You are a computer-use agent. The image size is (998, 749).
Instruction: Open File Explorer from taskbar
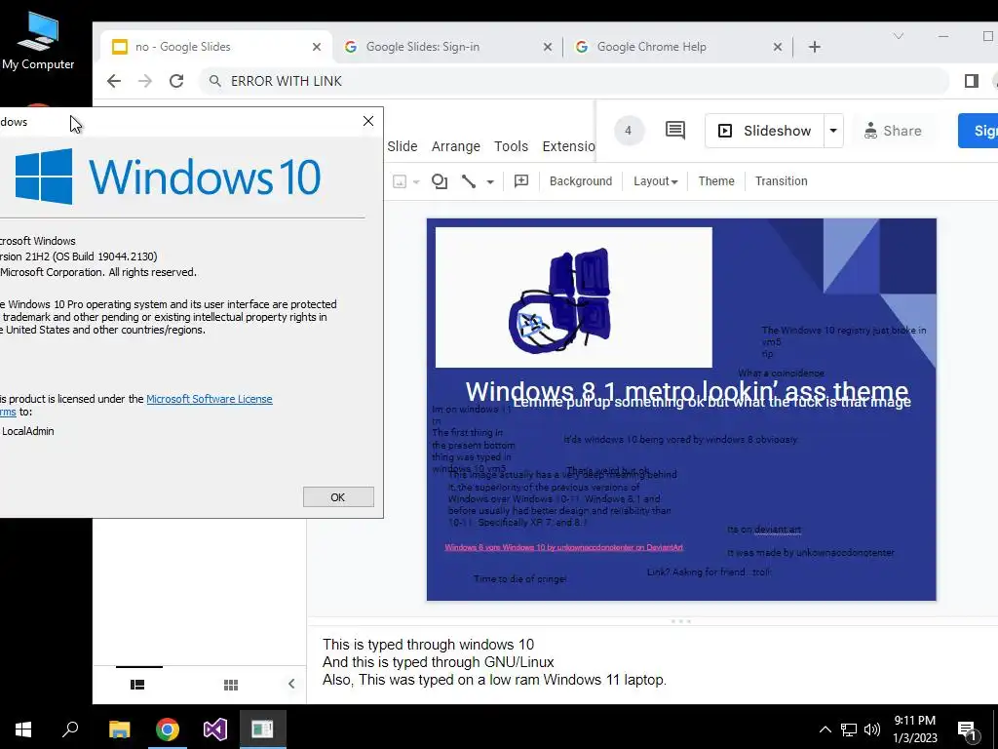[119, 729]
